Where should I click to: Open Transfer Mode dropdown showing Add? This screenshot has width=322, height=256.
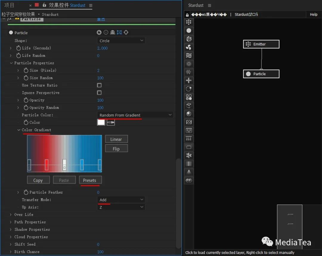(x=121, y=200)
